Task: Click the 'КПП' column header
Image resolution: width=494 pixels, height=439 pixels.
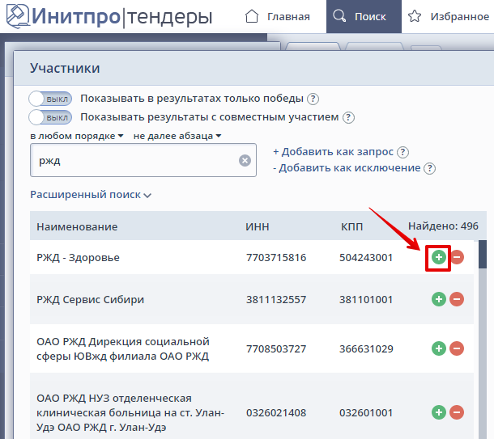Action: (352, 226)
